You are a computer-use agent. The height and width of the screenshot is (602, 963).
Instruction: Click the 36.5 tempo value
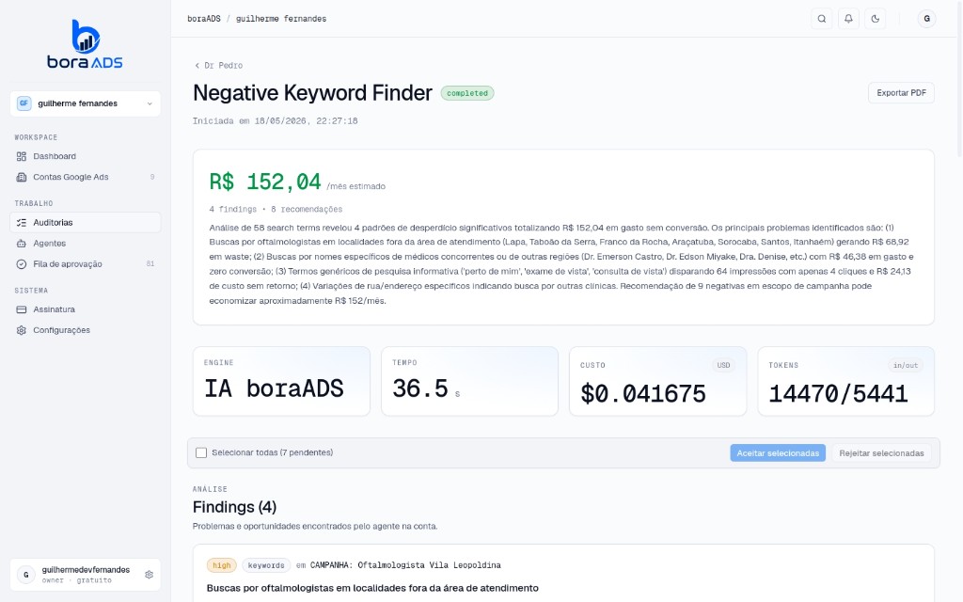click(420, 388)
